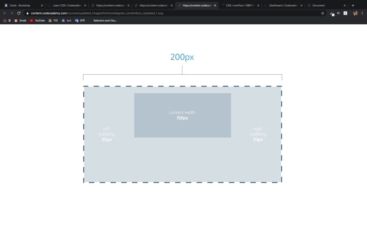Viewport: 367px width, 230px height.
Task: Open the pen extension icon in toolbar
Action: click(x=332, y=14)
